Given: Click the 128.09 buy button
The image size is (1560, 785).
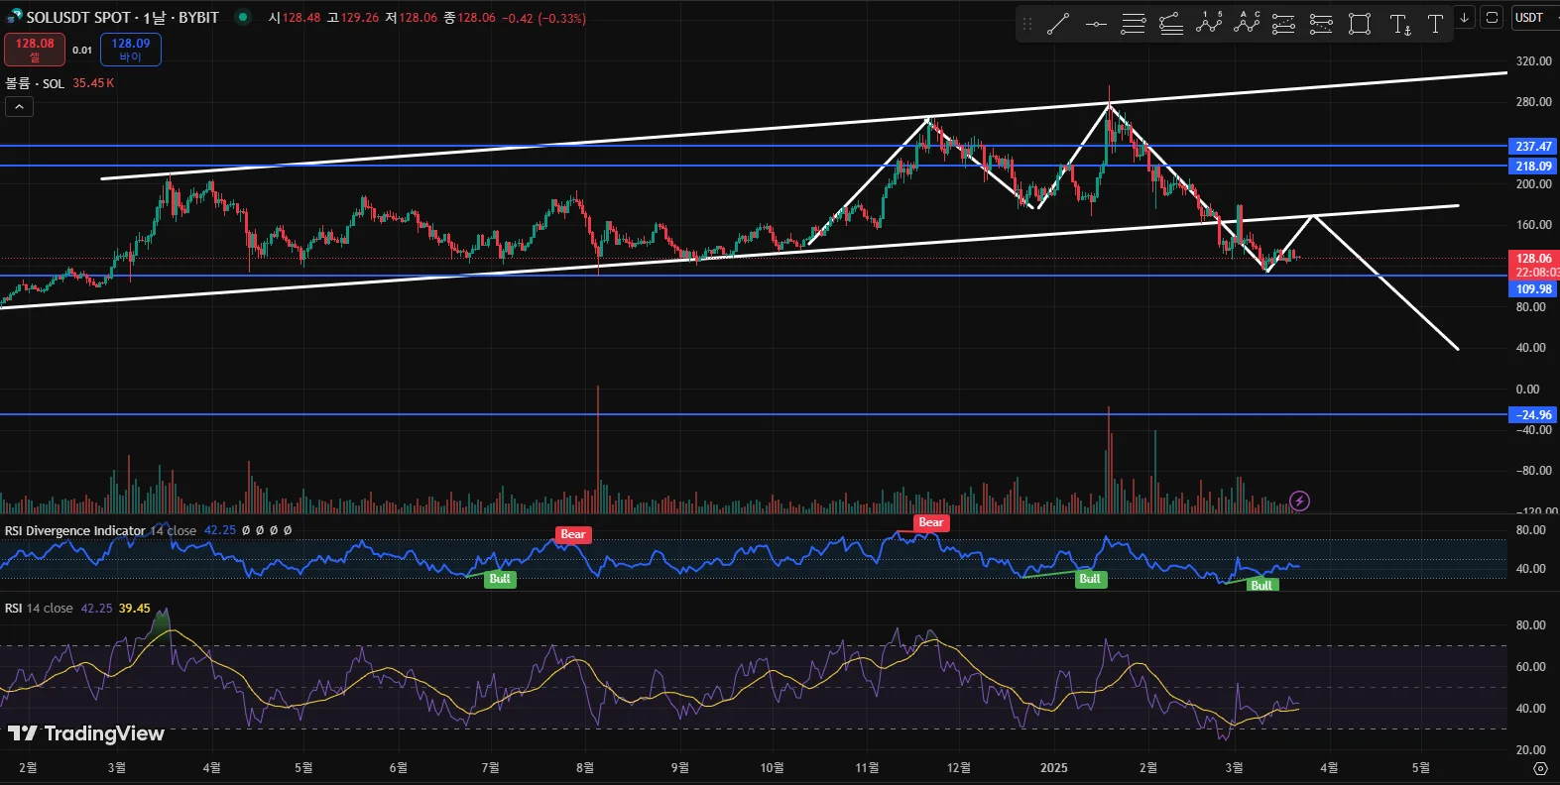Looking at the screenshot, I should [131, 50].
